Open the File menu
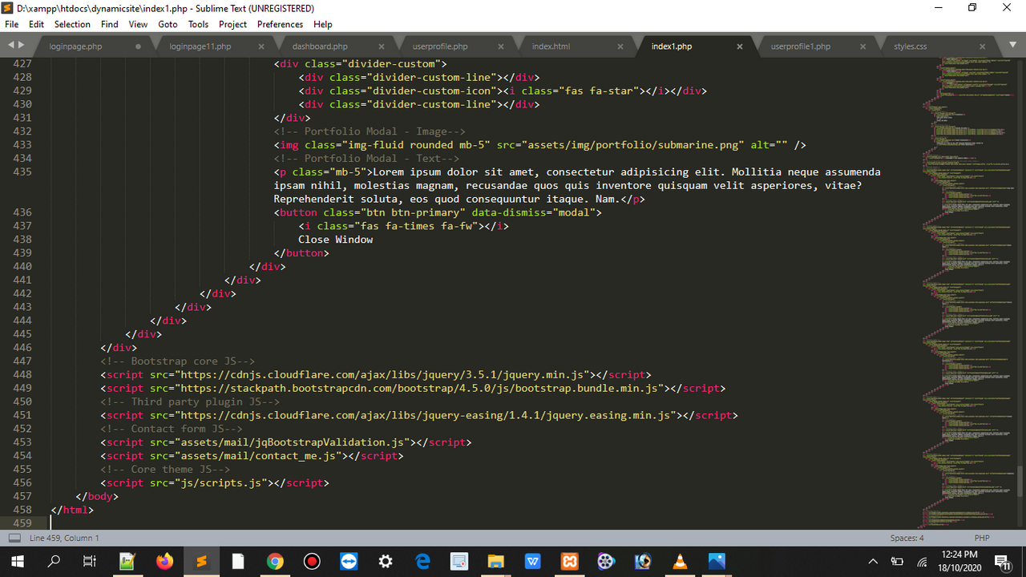Viewport: 1026px width, 577px height. tap(11, 24)
